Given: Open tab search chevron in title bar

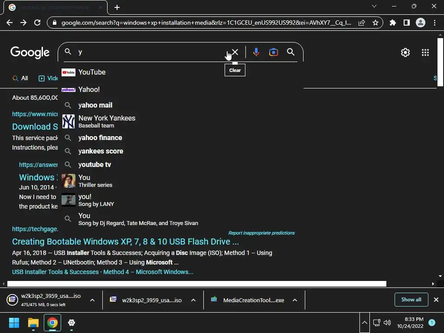Looking at the screenshot, I should pos(374,6).
